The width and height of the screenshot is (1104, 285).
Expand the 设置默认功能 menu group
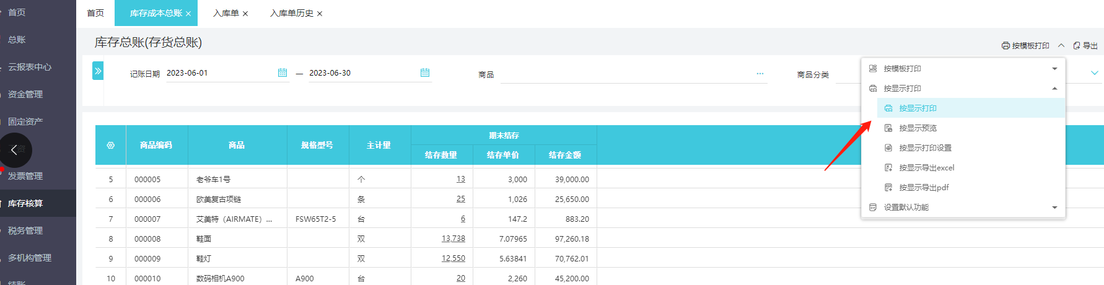tap(1054, 208)
